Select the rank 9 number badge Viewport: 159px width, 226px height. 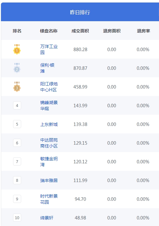coord(17,199)
